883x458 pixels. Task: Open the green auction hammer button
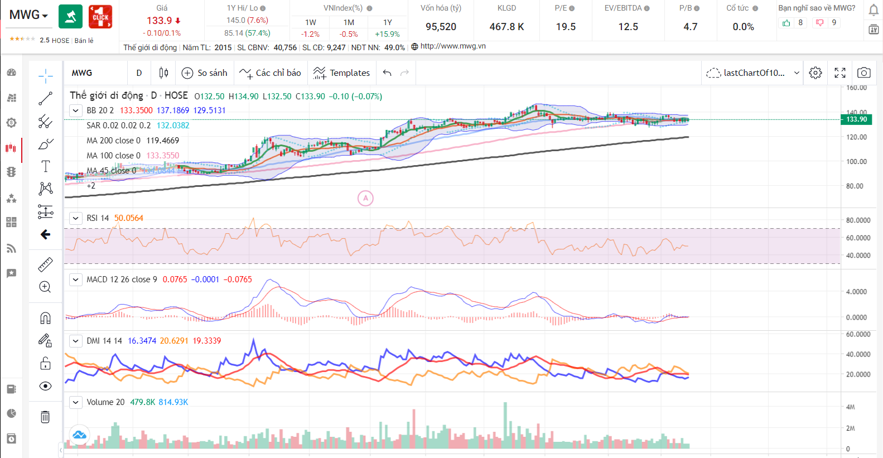pyautogui.click(x=70, y=17)
